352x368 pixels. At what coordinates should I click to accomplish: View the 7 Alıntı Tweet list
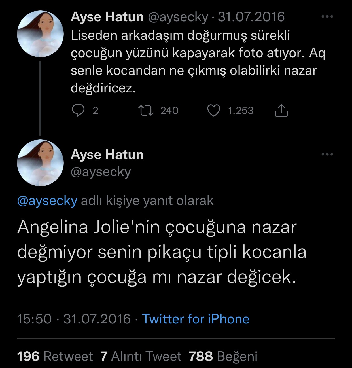[141, 356]
